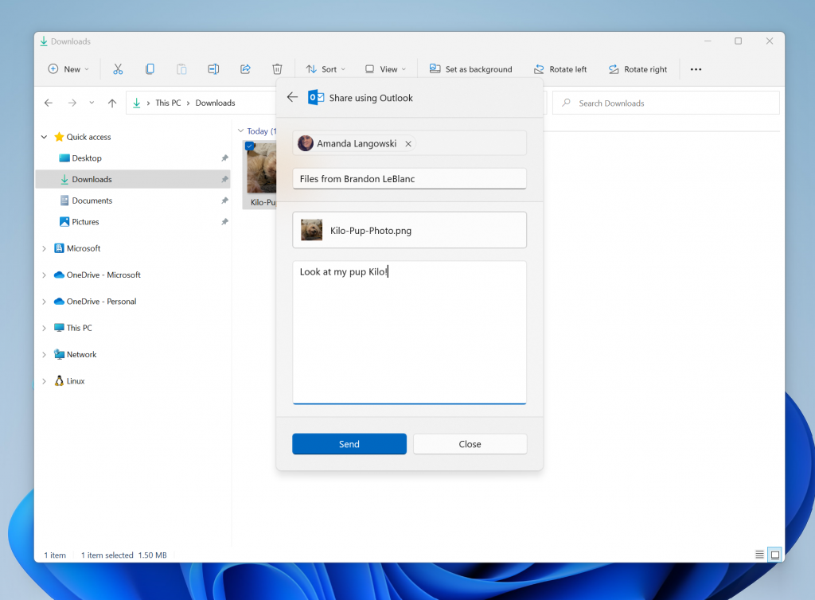This screenshot has height=600, width=815.
Task: Open the See more toolbar menu
Action: tap(696, 69)
